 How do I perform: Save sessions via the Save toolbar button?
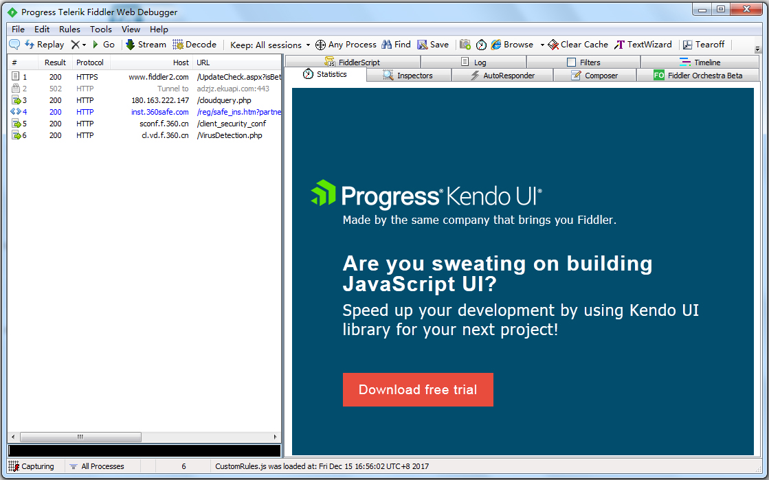(x=433, y=45)
